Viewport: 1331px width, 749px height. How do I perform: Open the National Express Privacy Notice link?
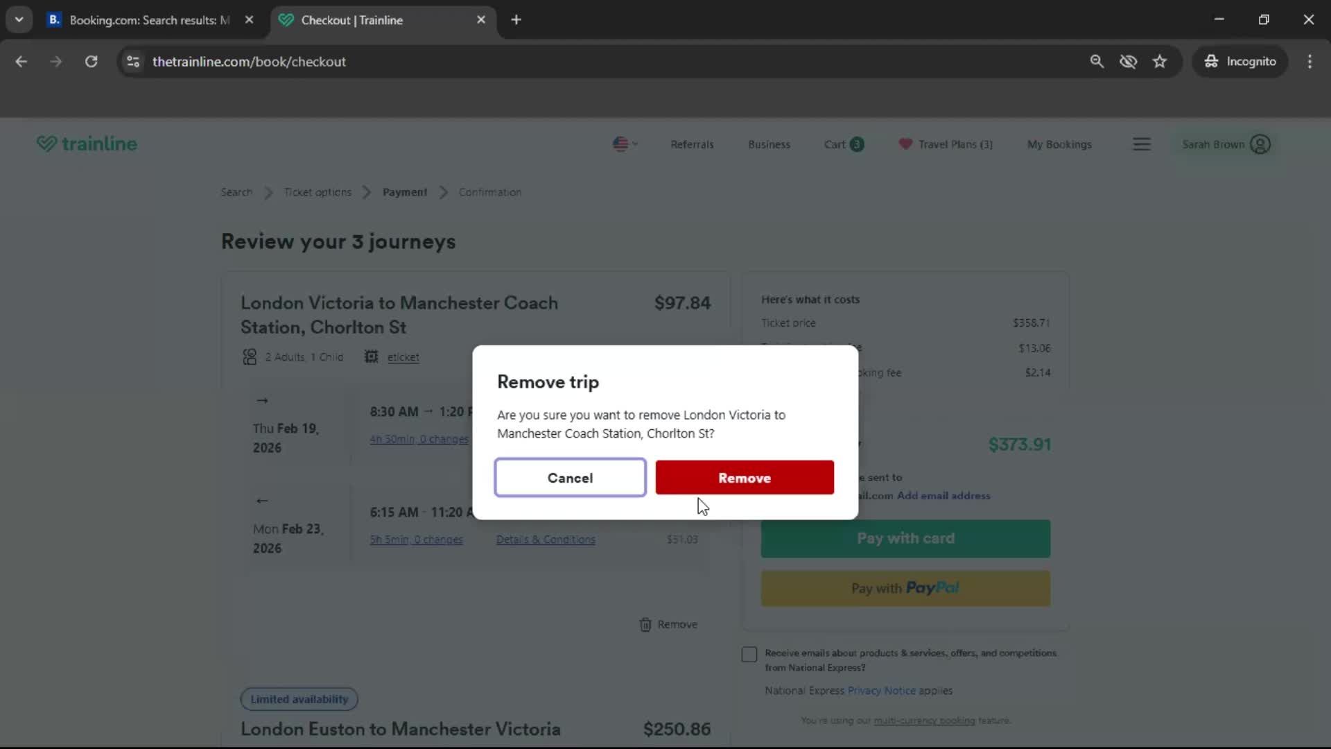point(880,690)
